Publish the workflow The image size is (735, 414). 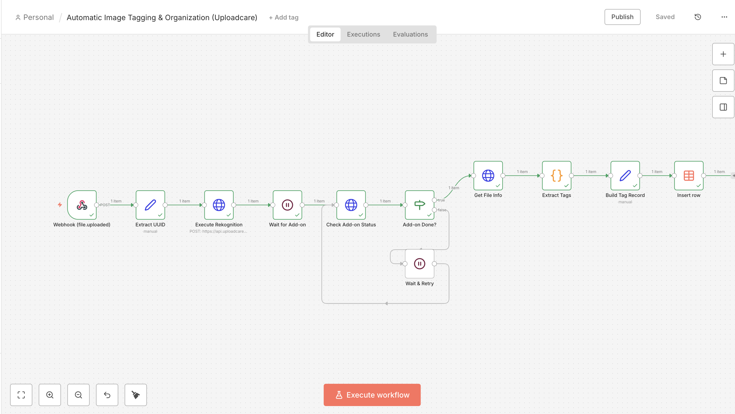[x=622, y=17]
